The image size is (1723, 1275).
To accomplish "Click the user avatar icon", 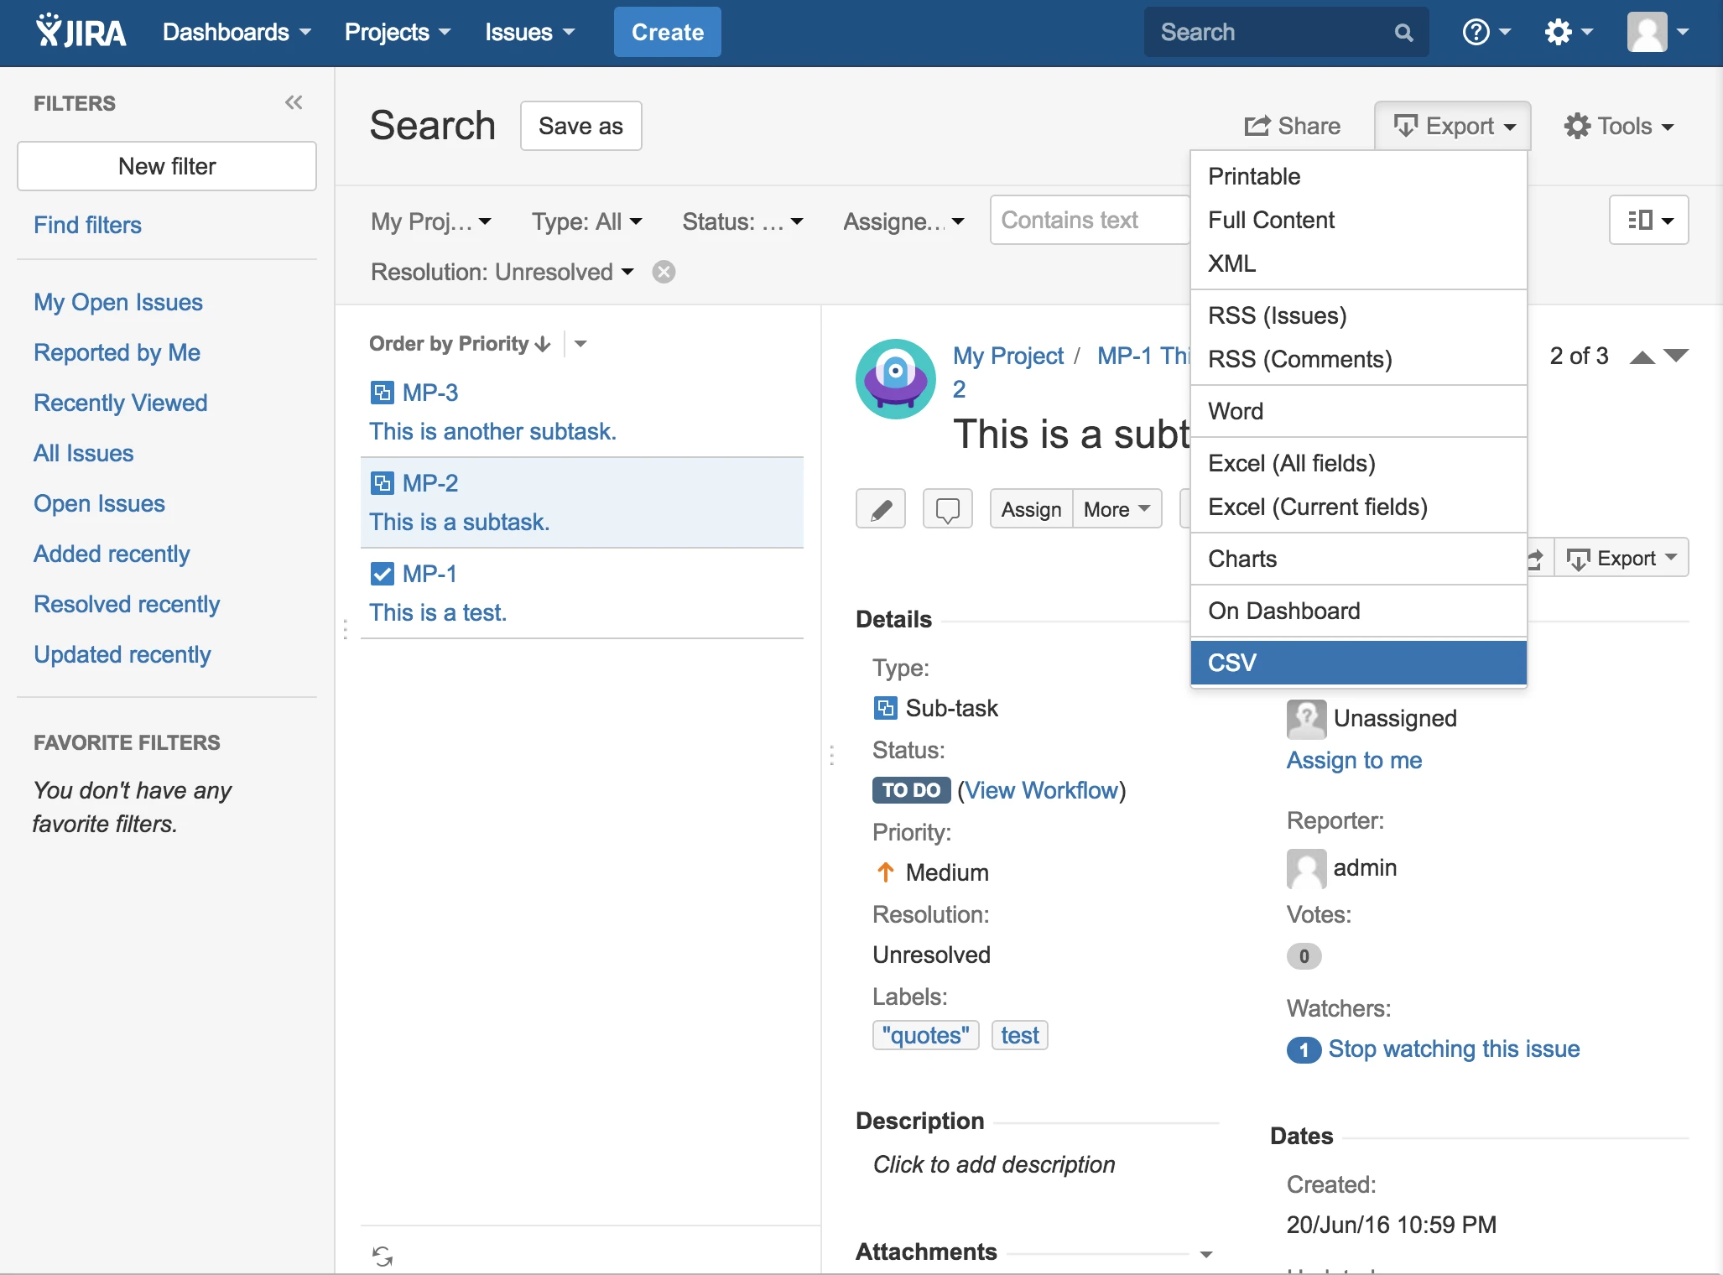I will point(1647,31).
